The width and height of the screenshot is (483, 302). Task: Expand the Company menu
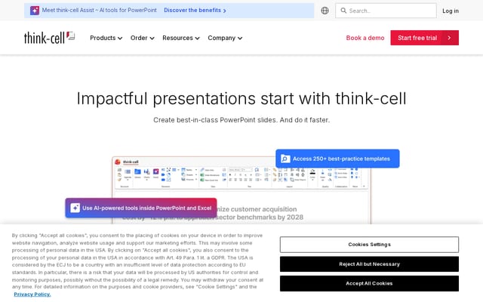225,38
